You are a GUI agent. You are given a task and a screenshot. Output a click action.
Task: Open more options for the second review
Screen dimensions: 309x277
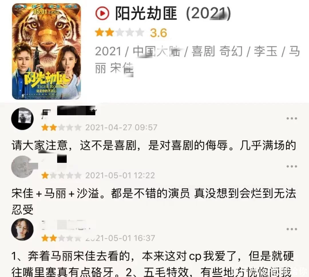point(292,167)
